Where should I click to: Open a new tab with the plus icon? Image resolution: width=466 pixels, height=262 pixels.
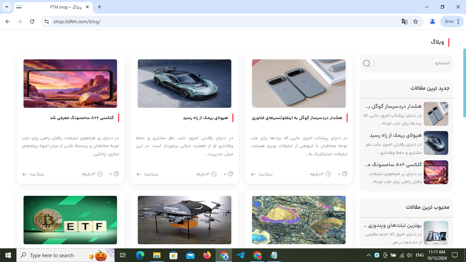[100, 7]
